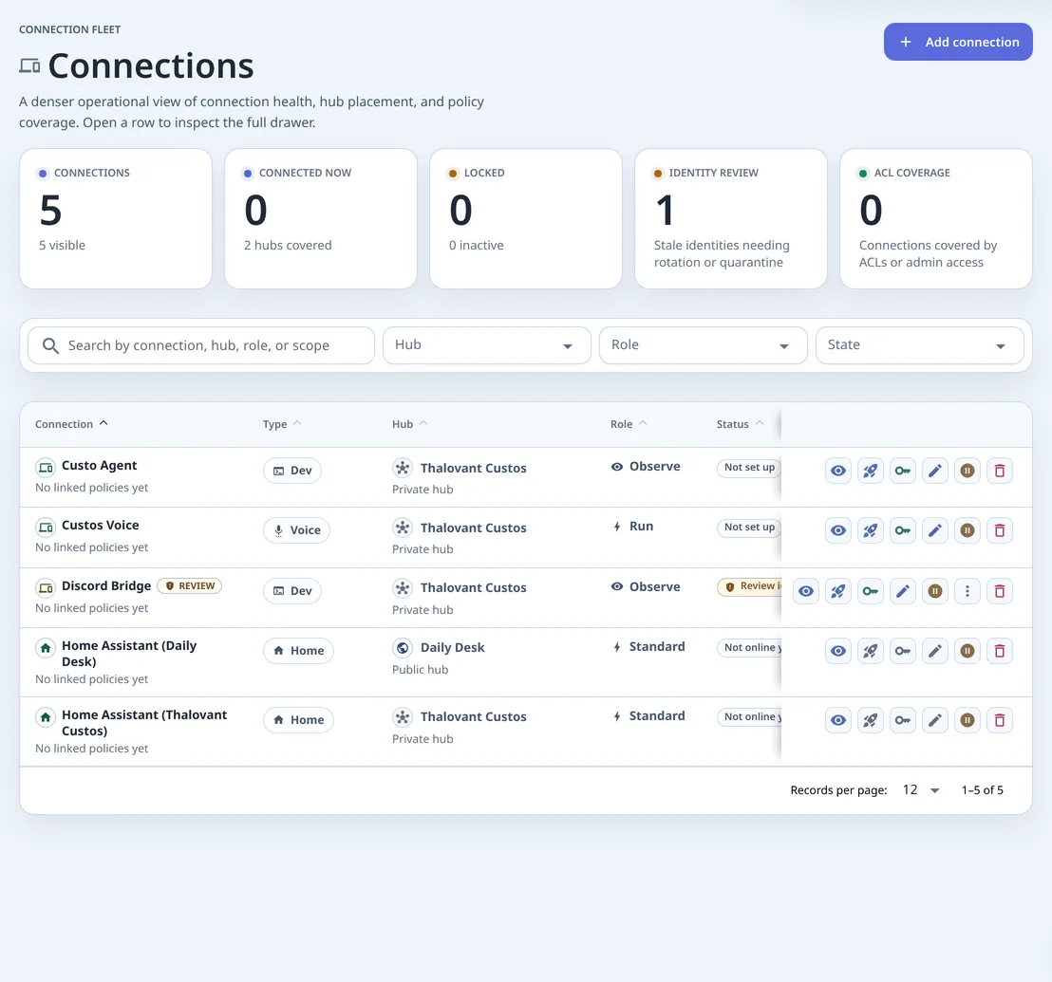This screenshot has width=1052, height=982.
Task: Pause Discord Bridge connection
Action: point(934,591)
